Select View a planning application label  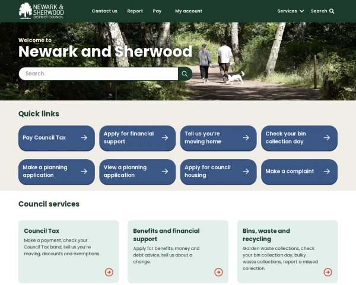(125, 171)
